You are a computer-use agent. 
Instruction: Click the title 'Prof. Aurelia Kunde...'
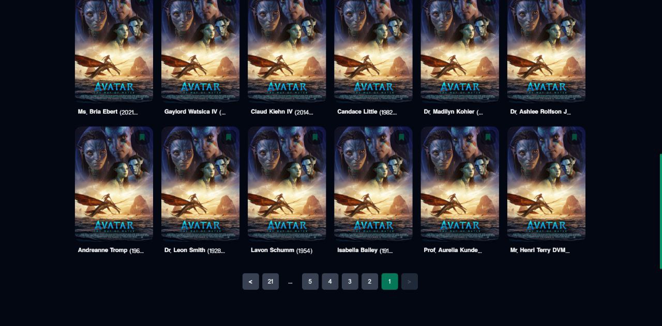coord(453,250)
